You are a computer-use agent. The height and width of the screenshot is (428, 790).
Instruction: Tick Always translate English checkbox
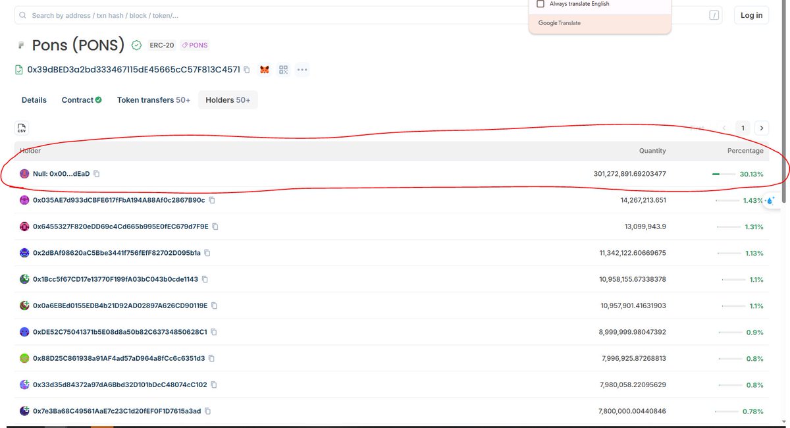[x=540, y=4]
